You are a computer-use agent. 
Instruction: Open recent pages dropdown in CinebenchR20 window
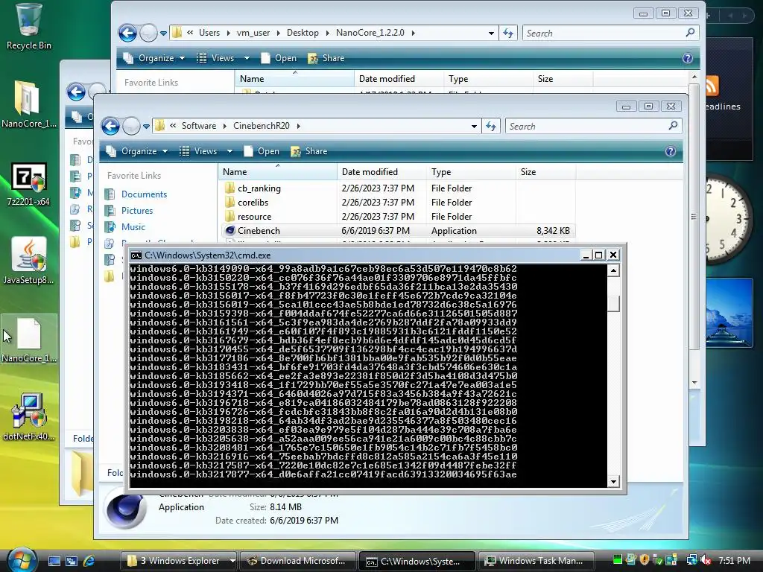tap(146, 127)
